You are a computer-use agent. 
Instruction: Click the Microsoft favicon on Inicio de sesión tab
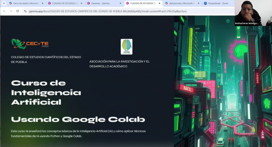[10, 3]
